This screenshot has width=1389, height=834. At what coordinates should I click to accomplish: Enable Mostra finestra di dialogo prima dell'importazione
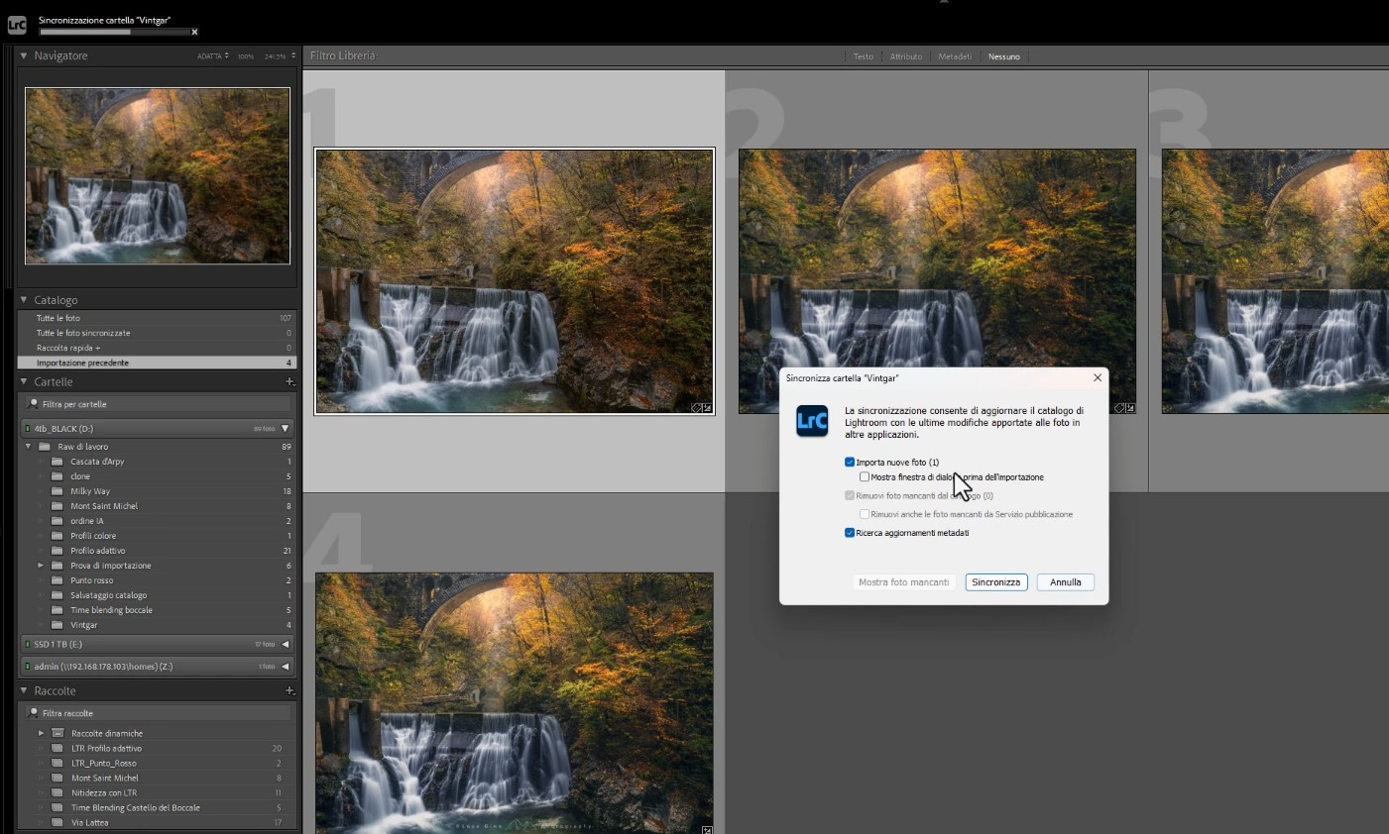(x=865, y=477)
